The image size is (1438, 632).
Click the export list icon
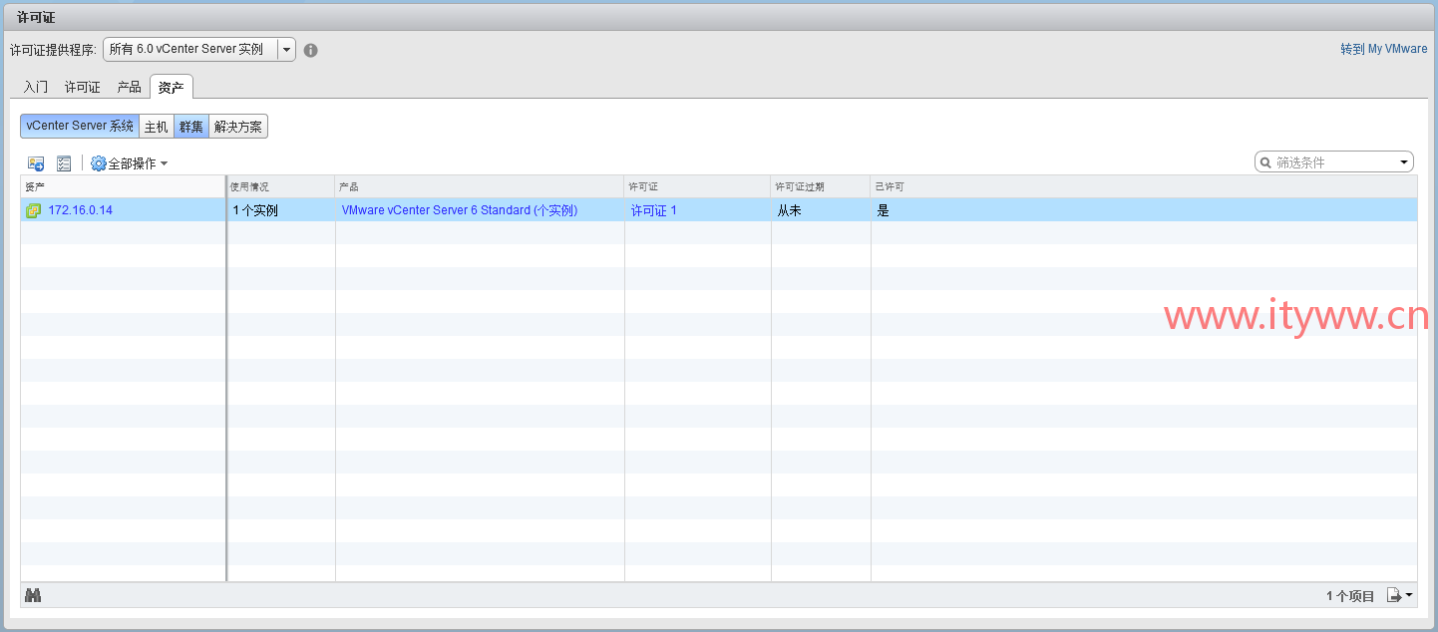(x=1394, y=595)
